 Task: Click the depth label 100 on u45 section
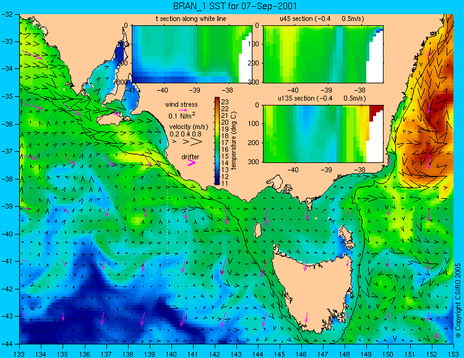pos(255,44)
